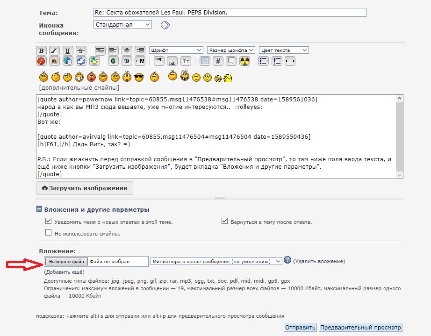Click the left align text icon
431x336 pixels.
(x=113, y=50)
